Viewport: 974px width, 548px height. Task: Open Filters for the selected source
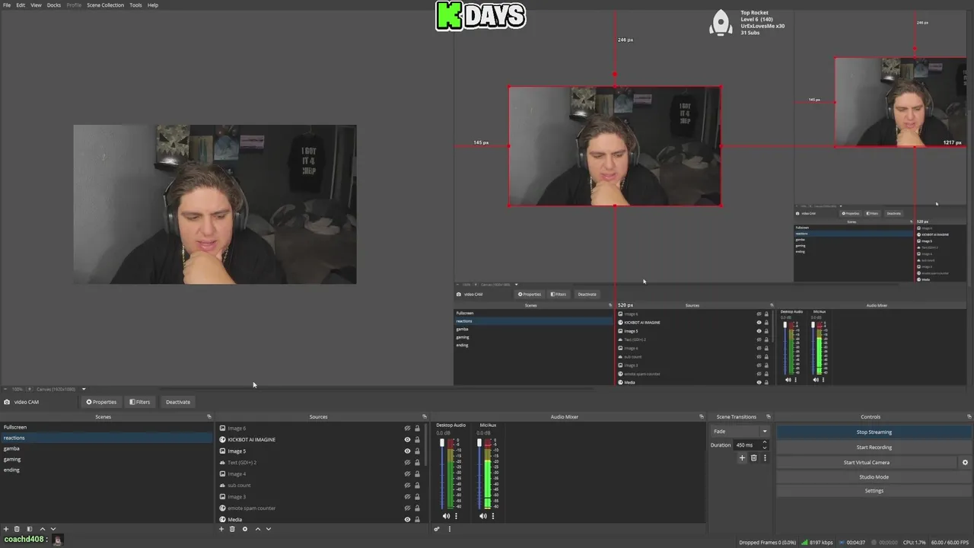click(x=140, y=402)
